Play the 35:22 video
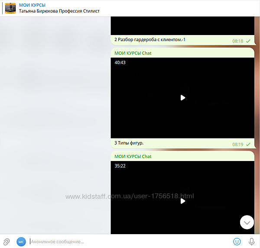 click(x=182, y=200)
